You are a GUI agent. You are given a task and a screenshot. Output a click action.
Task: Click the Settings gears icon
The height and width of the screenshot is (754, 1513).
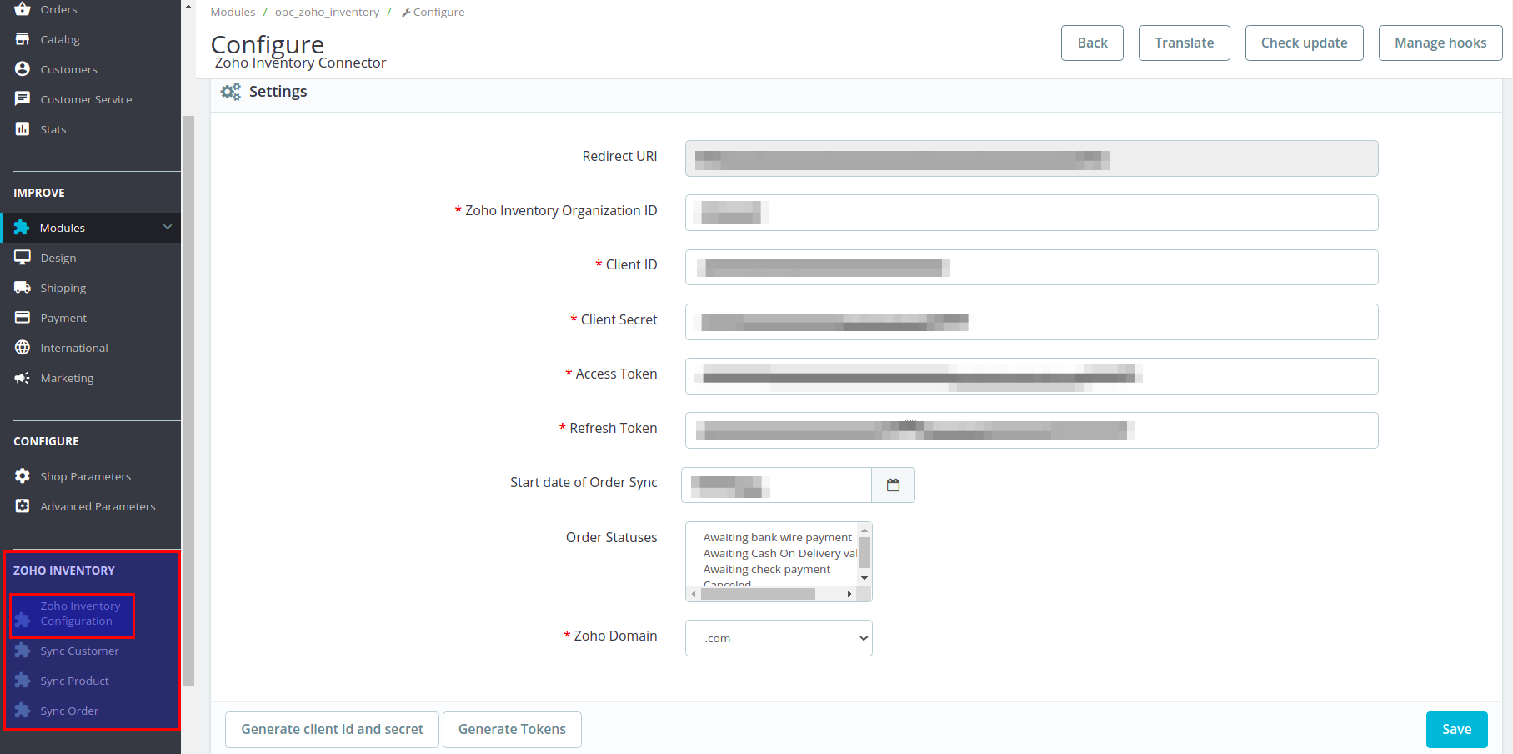click(231, 92)
